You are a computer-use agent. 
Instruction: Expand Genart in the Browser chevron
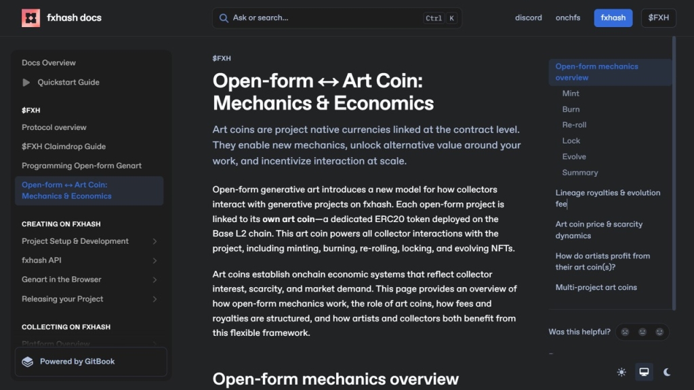(155, 280)
